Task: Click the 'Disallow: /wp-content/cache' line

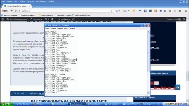Action: coord(60,62)
